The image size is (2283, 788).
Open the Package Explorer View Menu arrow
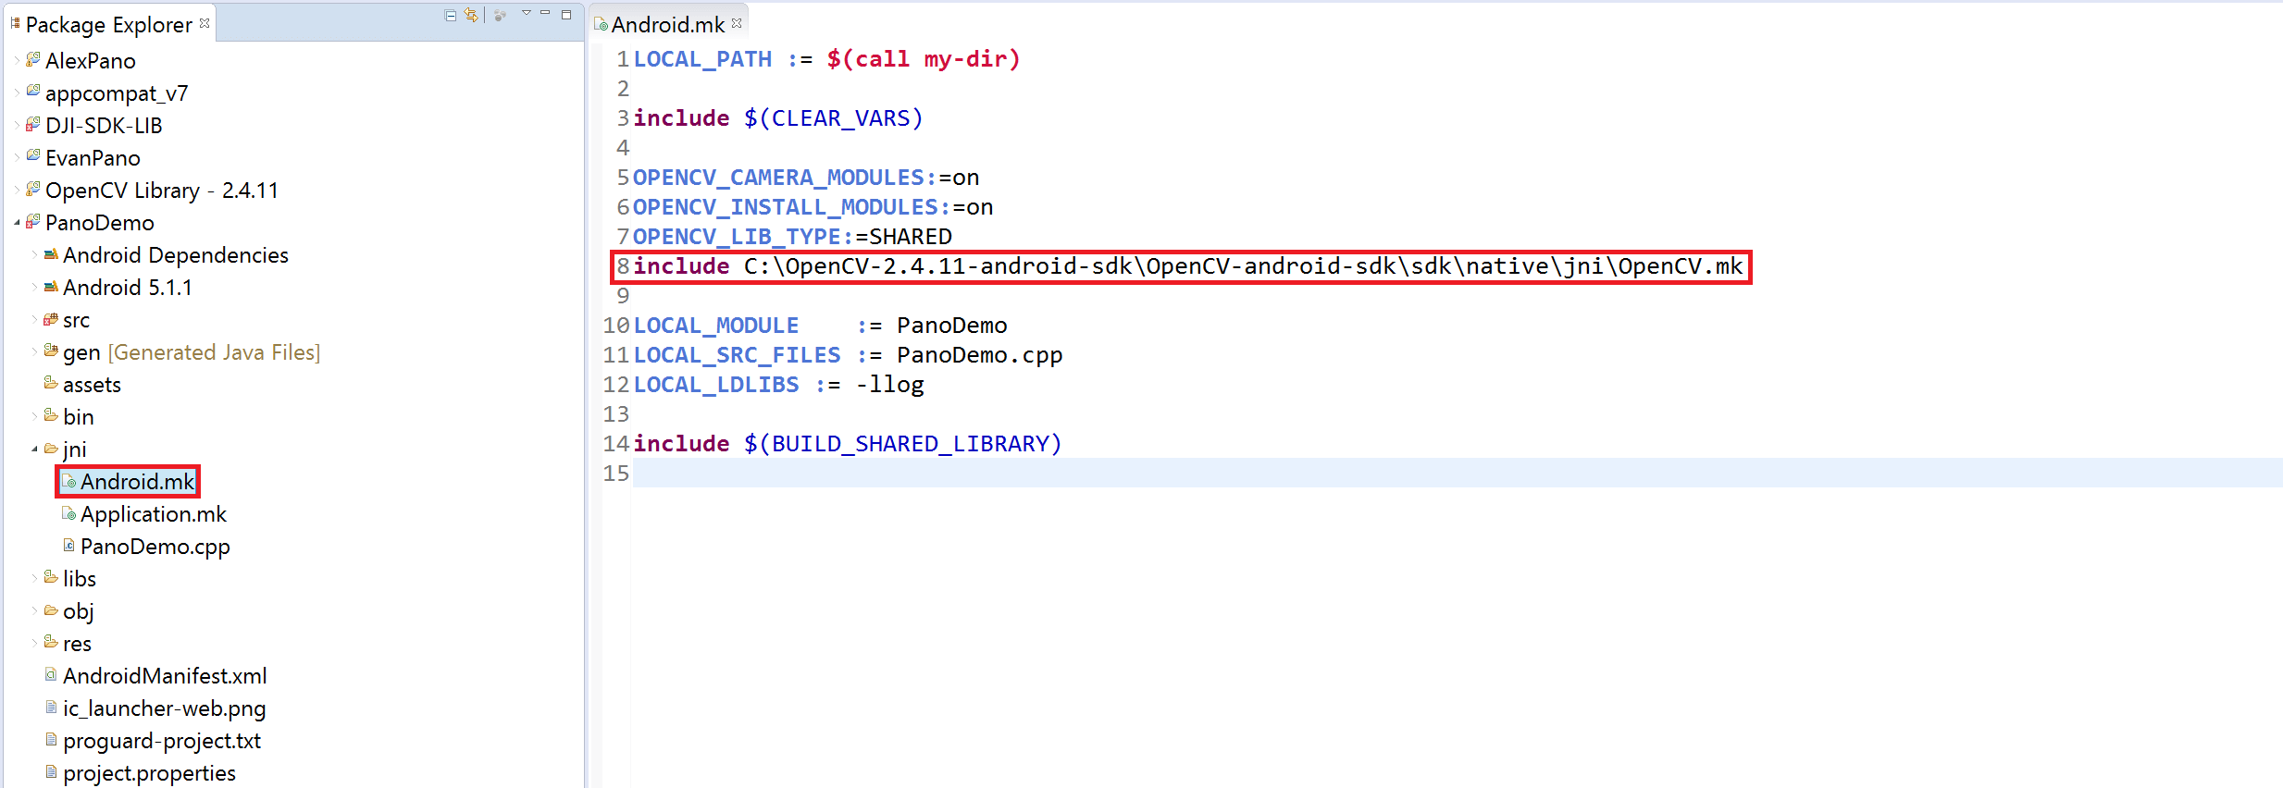pyautogui.click(x=527, y=13)
